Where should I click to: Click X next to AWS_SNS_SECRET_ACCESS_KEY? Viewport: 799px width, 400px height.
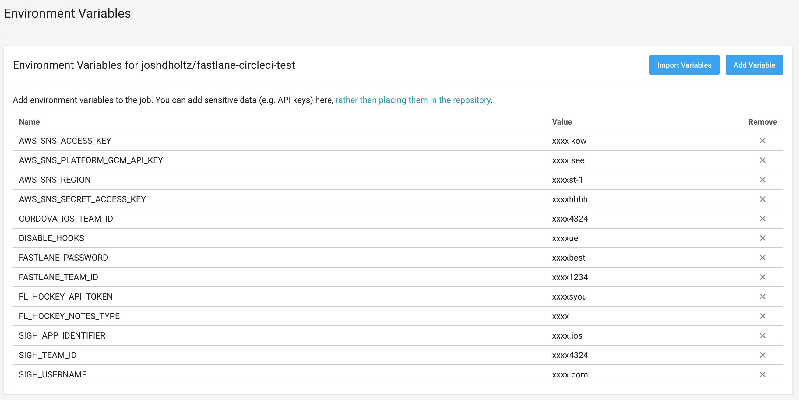(762, 199)
